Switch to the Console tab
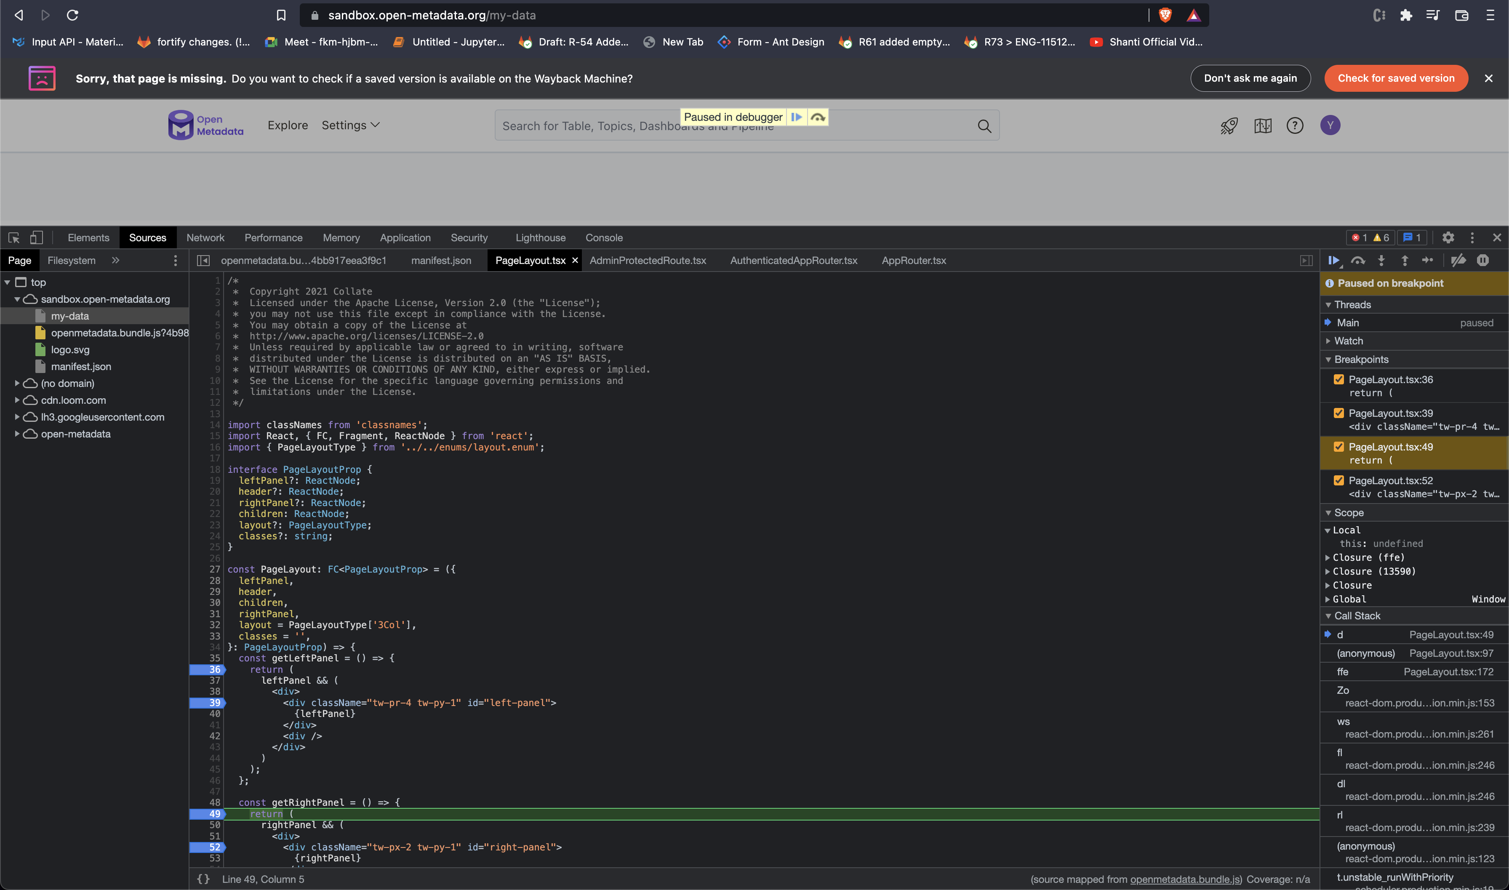The width and height of the screenshot is (1509, 890). pyautogui.click(x=604, y=237)
